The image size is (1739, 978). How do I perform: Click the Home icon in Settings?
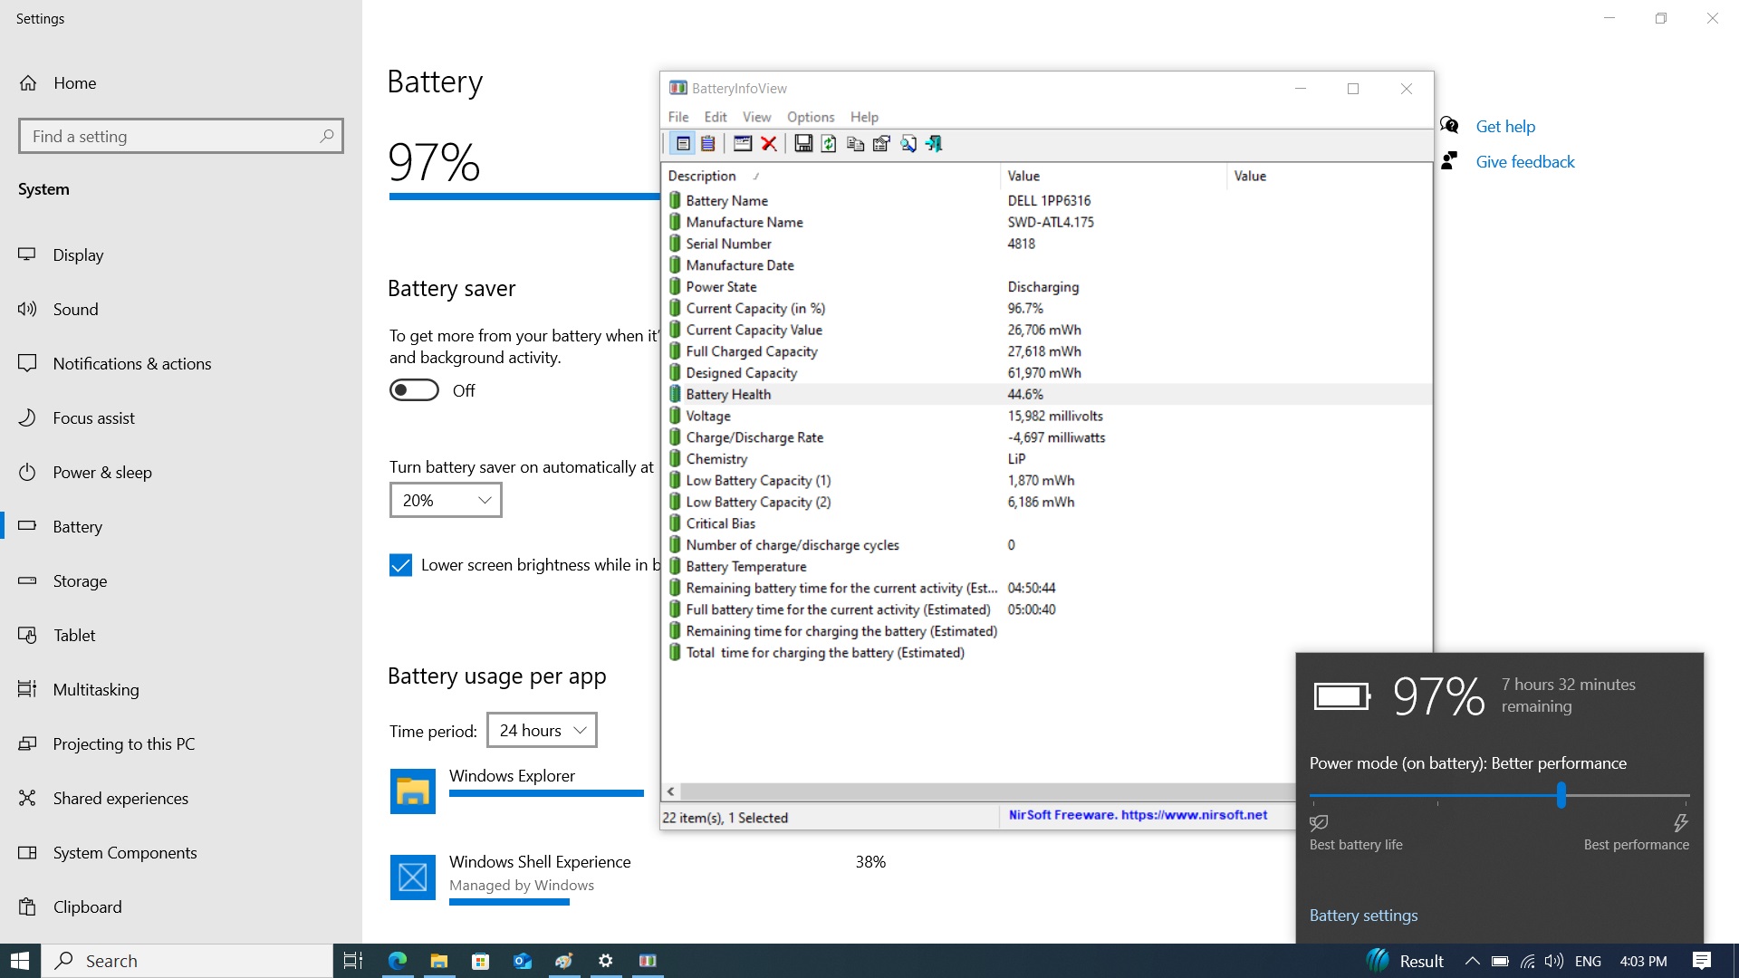coord(28,83)
